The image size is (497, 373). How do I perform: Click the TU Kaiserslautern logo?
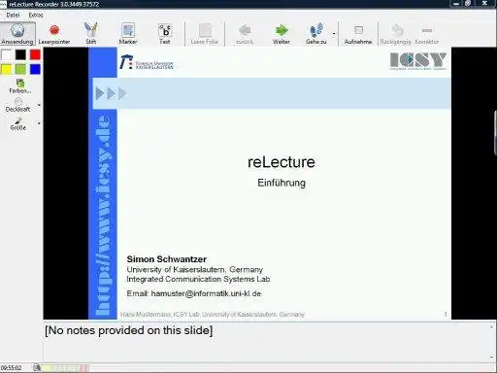coord(147,62)
